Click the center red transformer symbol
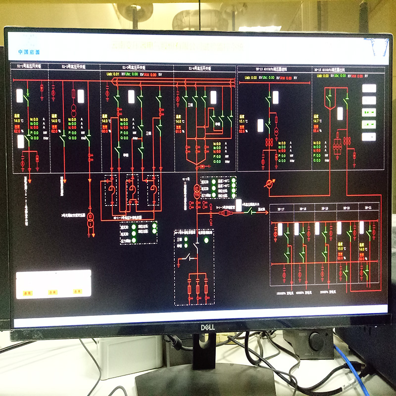 pyautogui.click(x=197, y=191)
